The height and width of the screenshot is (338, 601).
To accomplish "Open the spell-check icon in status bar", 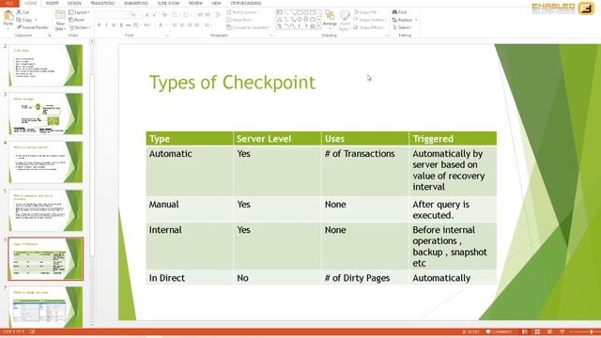I will [x=32, y=331].
